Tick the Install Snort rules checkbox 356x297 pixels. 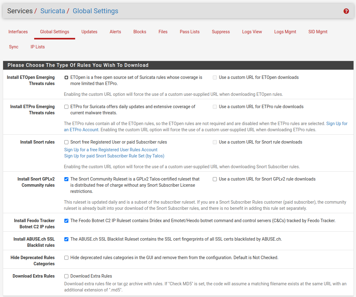pos(66,142)
